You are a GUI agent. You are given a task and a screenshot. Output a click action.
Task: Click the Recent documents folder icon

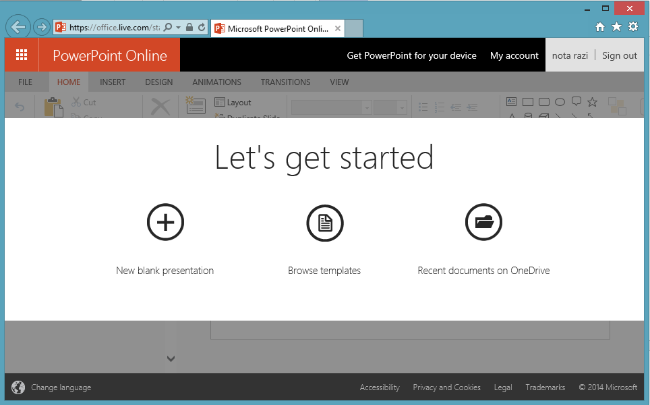tap(483, 222)
